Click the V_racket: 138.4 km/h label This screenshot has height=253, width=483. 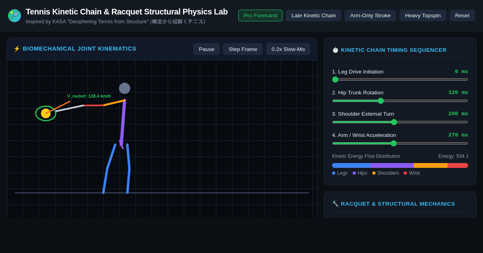click(x=89, y=96)
